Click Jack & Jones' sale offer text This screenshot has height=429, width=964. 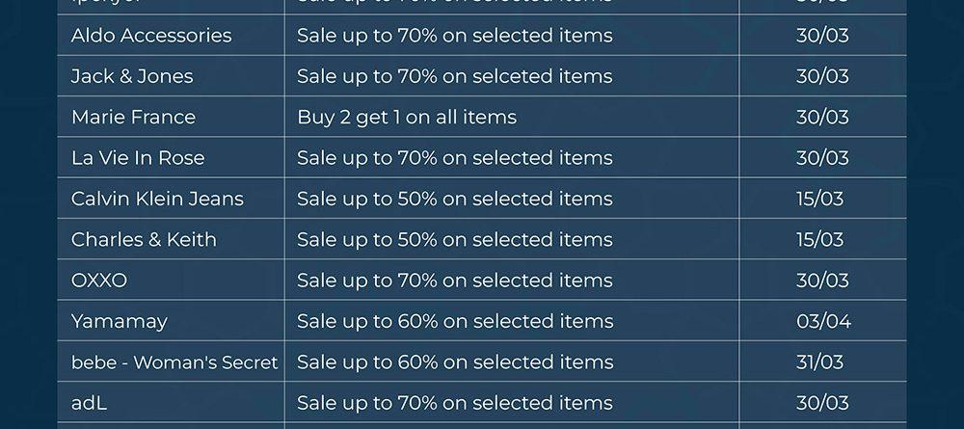point(455,76)
